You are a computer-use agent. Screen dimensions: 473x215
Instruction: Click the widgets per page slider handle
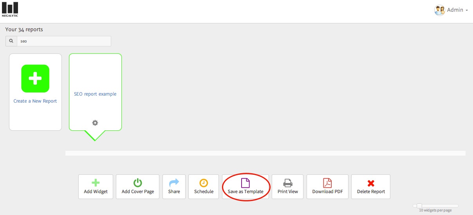419,206
